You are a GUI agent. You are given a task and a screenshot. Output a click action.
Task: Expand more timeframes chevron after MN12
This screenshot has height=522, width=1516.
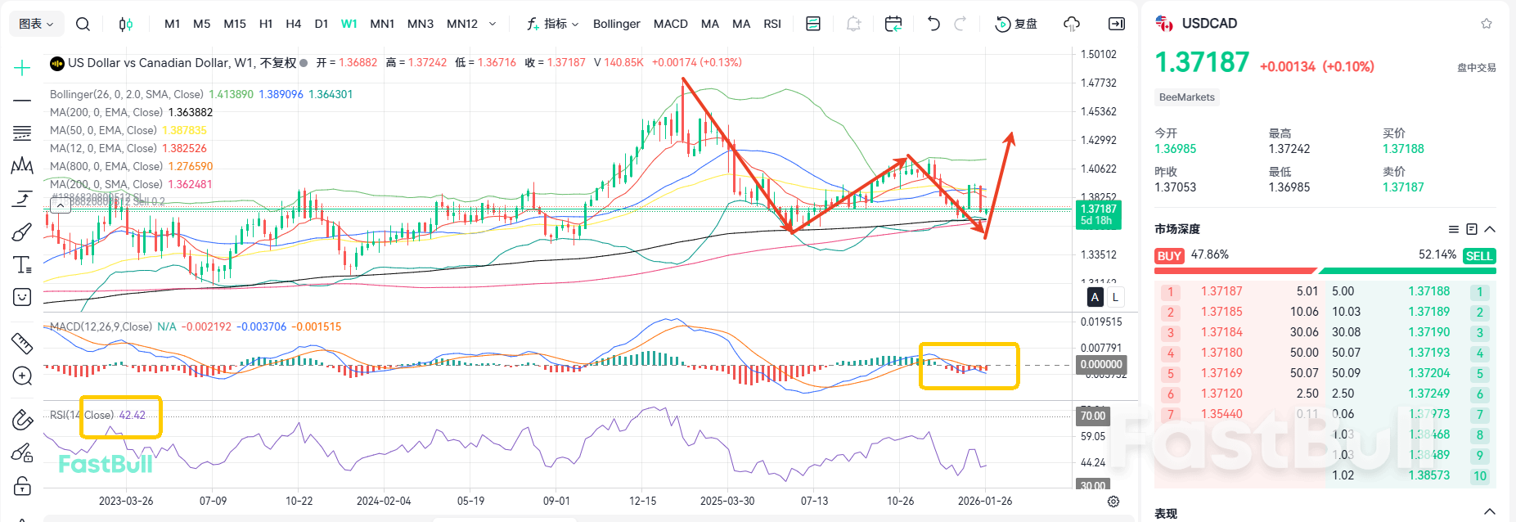pyautogui.click(x=493, y=24)
